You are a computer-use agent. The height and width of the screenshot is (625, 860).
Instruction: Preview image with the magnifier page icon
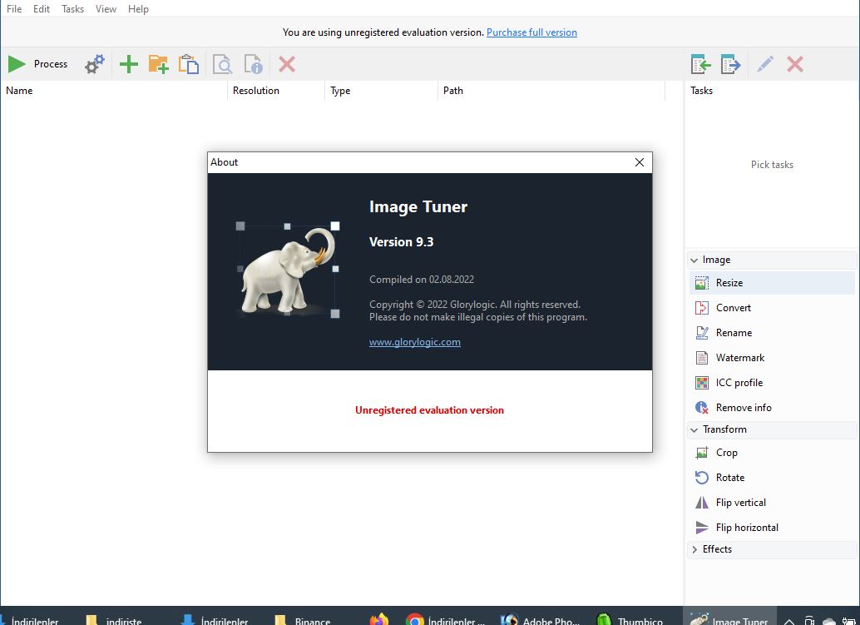pos(222,64)
